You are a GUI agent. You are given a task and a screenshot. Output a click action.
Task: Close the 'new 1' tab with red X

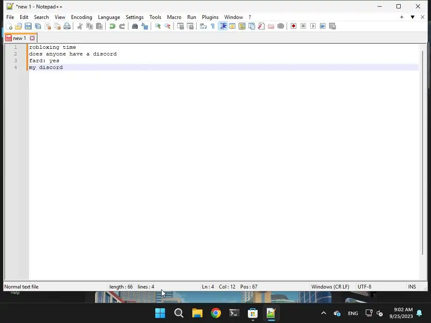32,38
